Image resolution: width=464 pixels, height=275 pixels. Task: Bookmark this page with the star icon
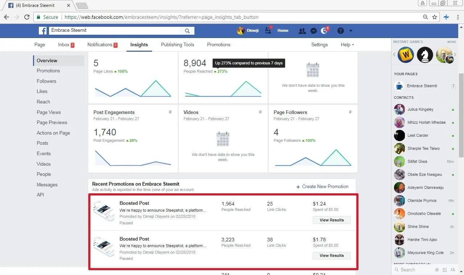tap(435, 17)
